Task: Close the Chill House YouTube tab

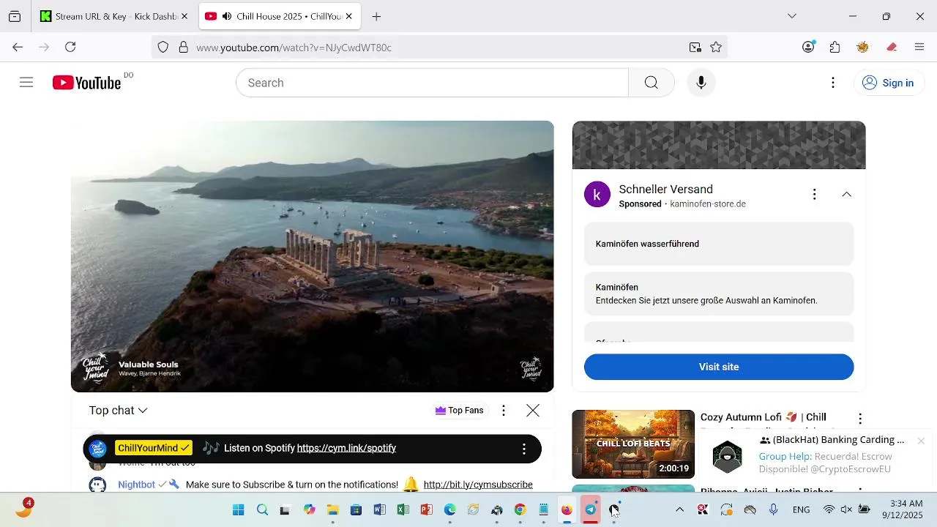Action: 349,16
